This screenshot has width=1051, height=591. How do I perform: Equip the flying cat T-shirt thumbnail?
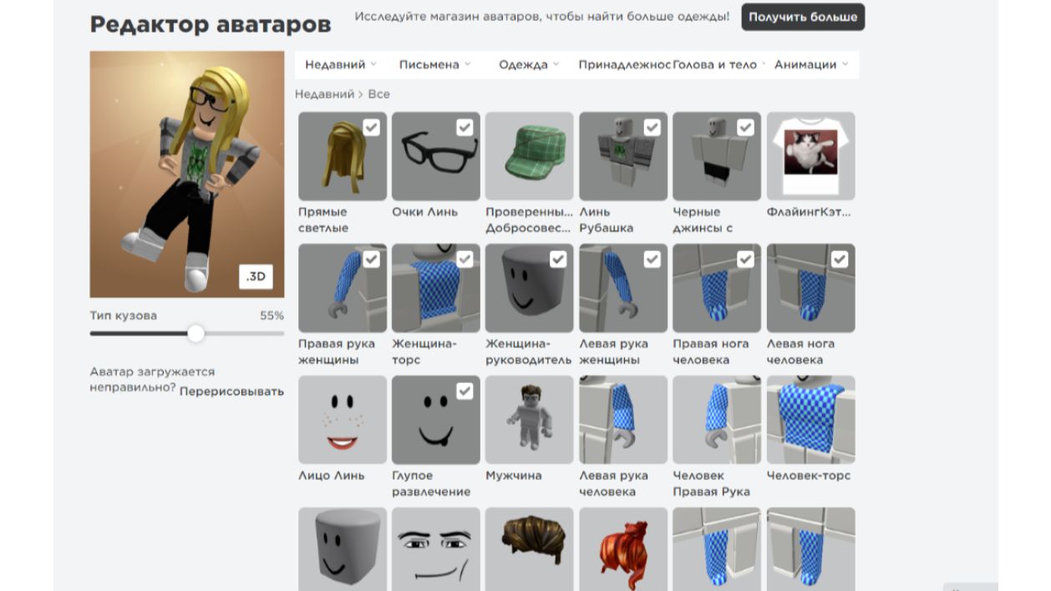811,156
